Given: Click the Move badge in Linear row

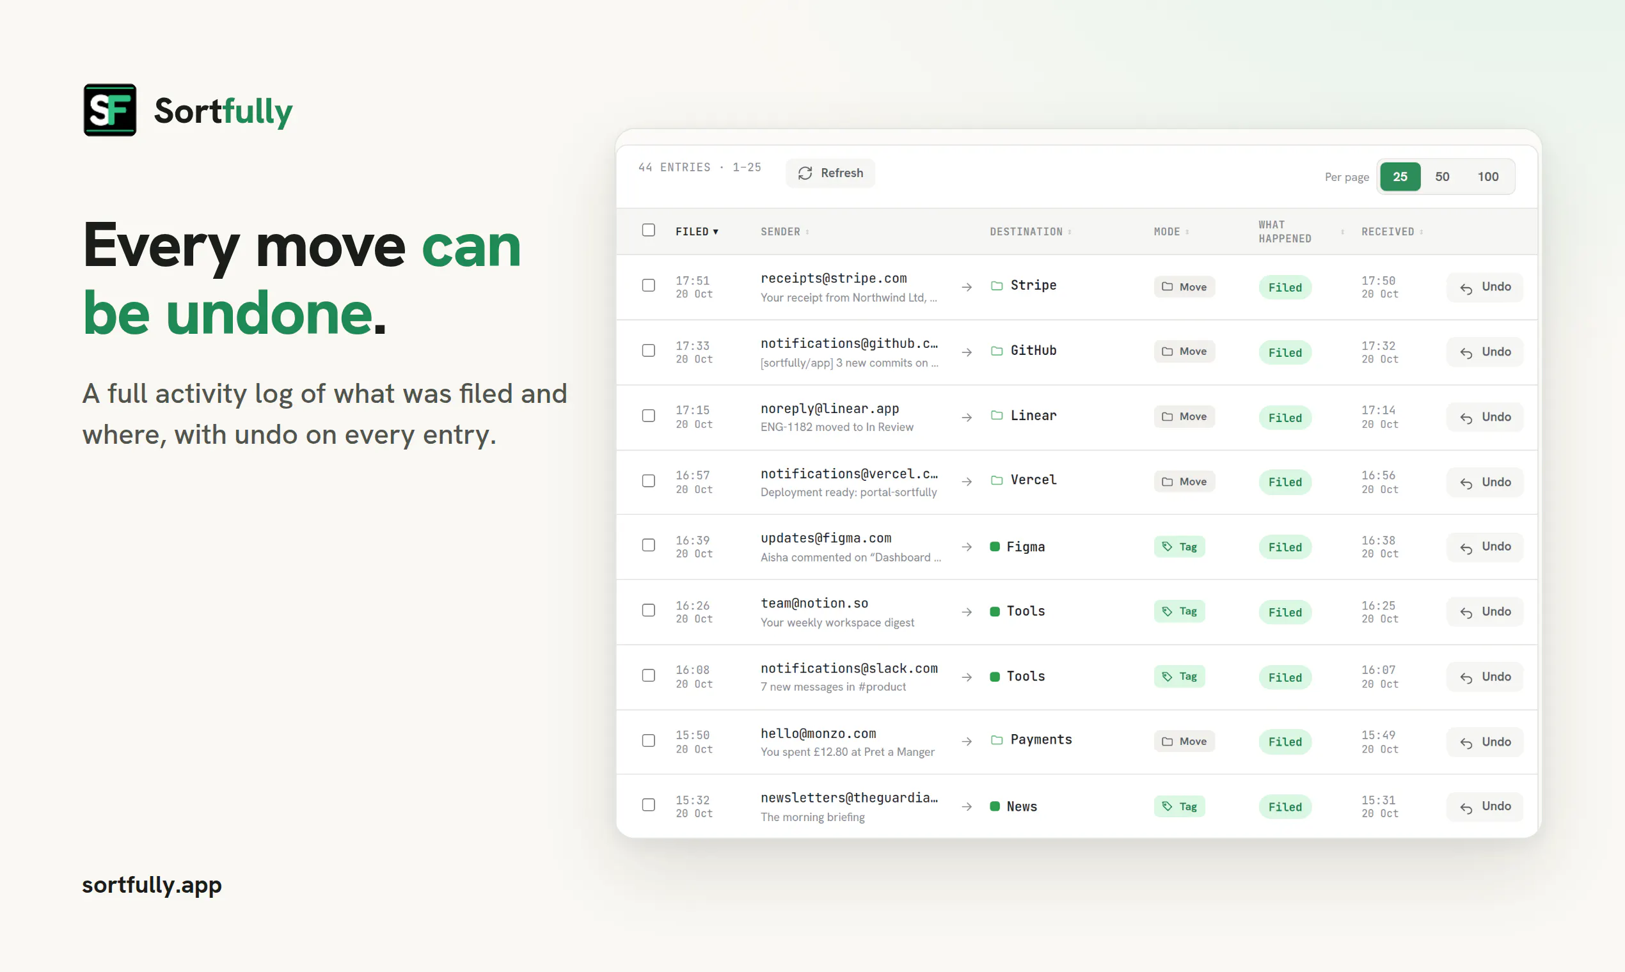Looking at the screenshot, I should [x=1184, y=416].
